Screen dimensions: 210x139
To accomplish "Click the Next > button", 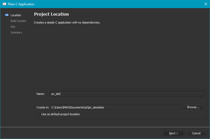I will [174, 133].
